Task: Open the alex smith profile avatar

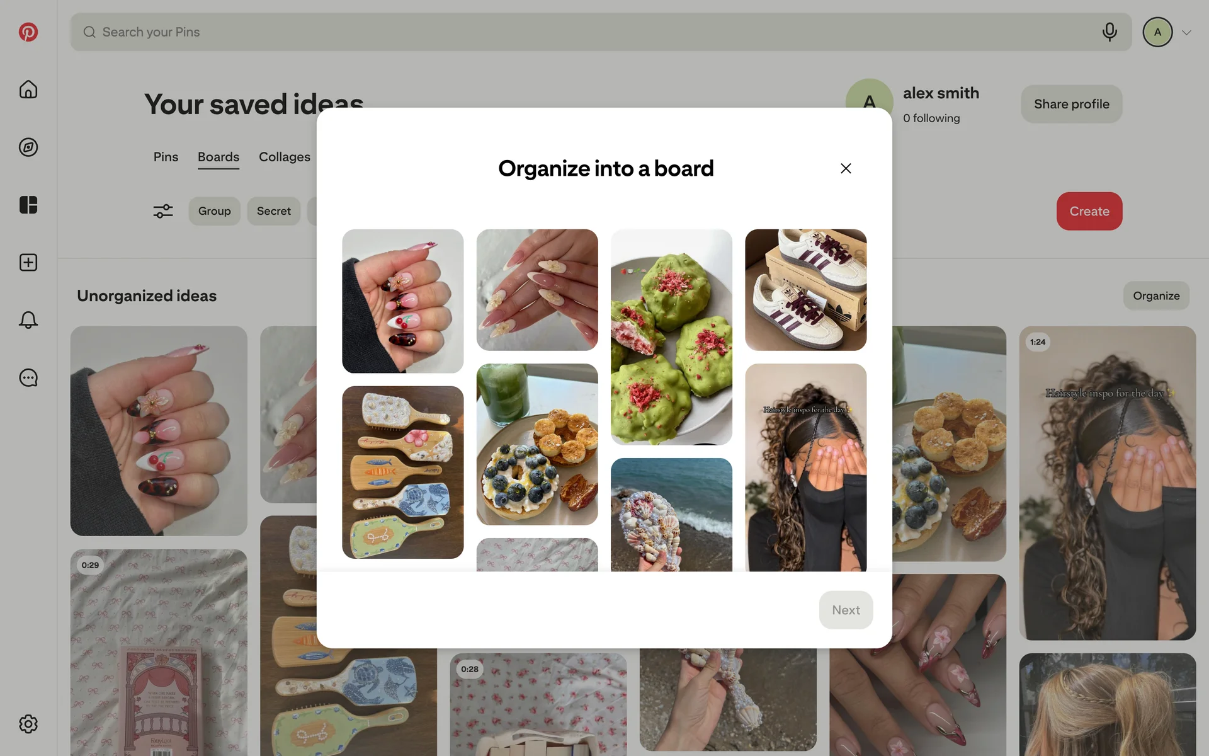Action: [x=869, y=101]
